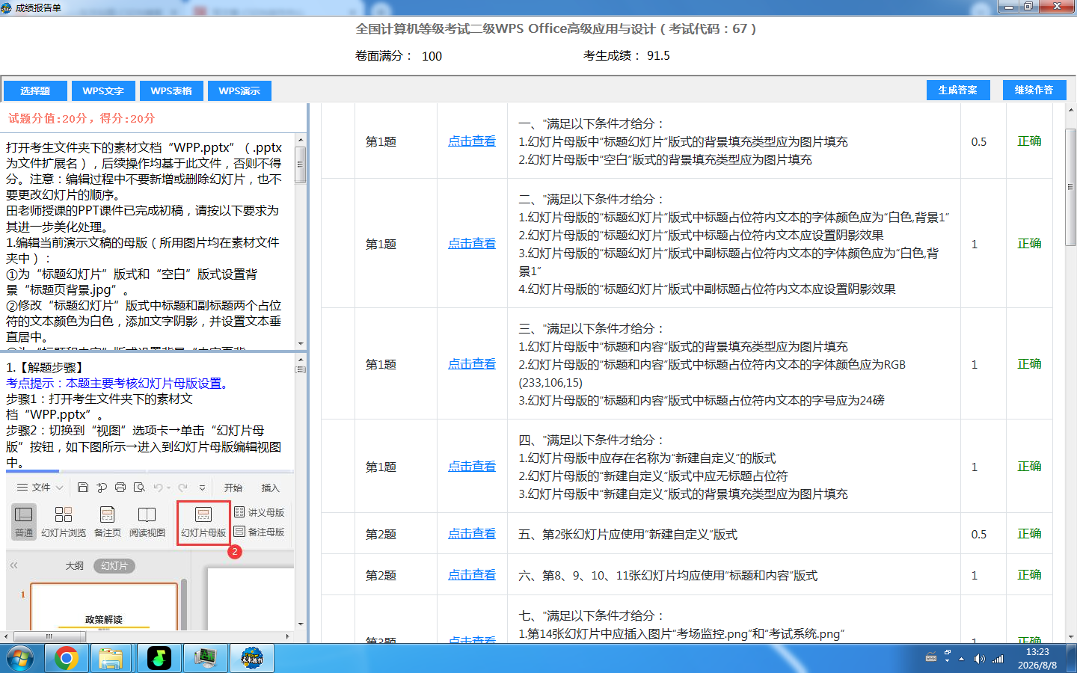Viewport: 1077px width, 673px height.
Task: Click the question text panel scrollbar up arrow
Action: tap(301, 139)
